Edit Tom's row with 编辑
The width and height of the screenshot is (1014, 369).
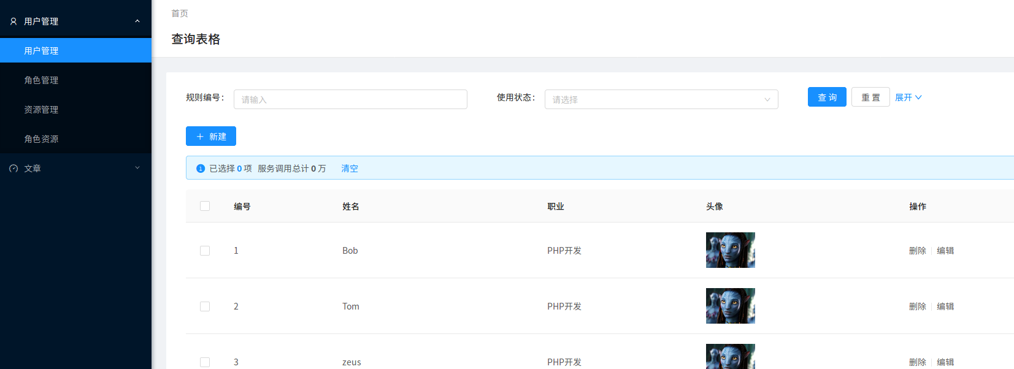tap(945, 306)
